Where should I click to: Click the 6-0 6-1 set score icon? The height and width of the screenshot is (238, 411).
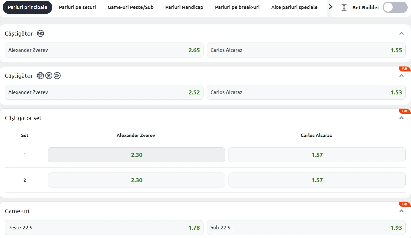[x=41, y=76]
